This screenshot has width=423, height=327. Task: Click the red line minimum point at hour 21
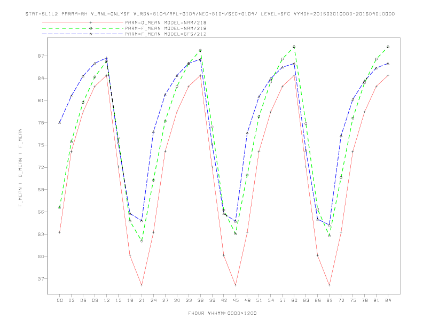click(x=142, y=285)
